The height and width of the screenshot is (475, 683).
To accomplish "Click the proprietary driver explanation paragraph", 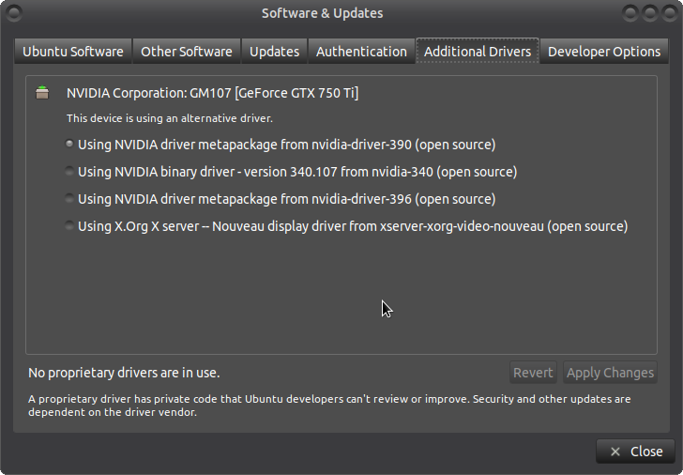I will tap(329, 406).
